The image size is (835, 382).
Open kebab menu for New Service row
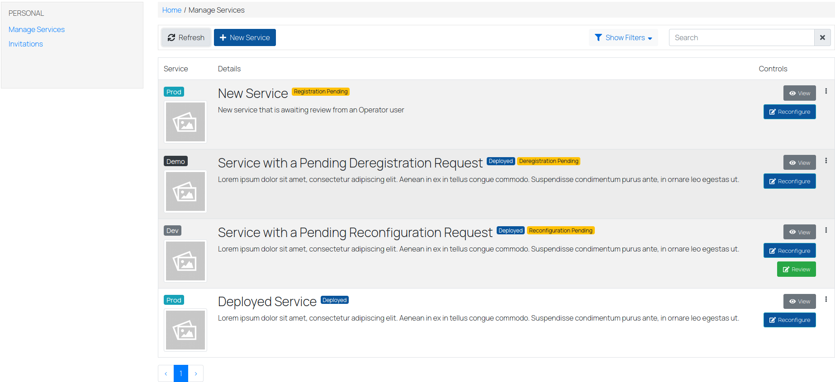(826, 91)
